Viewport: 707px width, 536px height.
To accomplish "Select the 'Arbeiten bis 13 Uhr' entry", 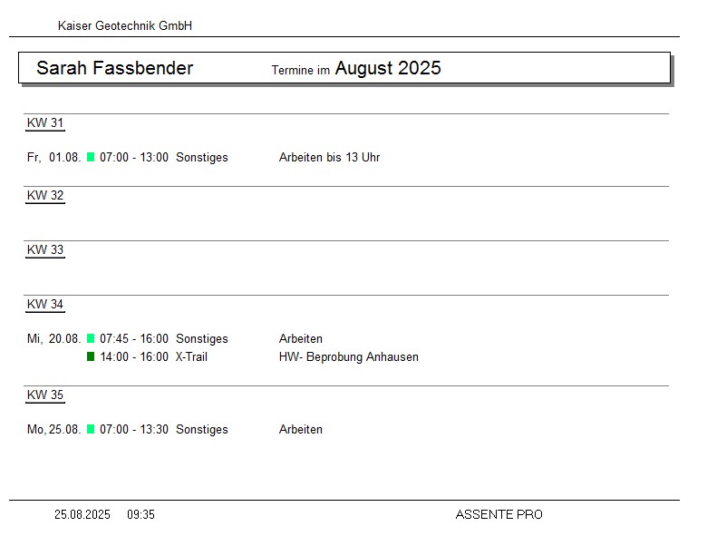I will (329, 158).
